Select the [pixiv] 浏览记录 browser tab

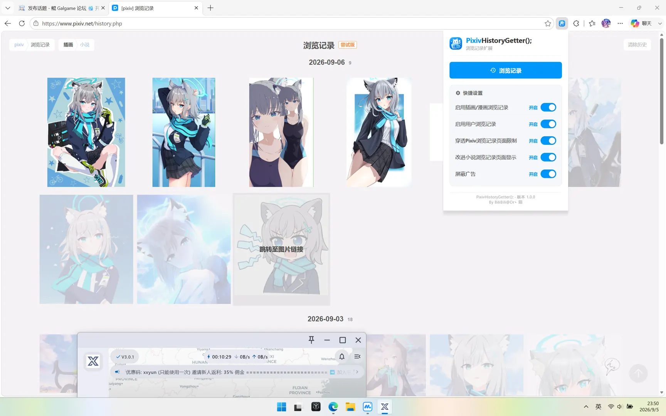[x=156, y=8]
